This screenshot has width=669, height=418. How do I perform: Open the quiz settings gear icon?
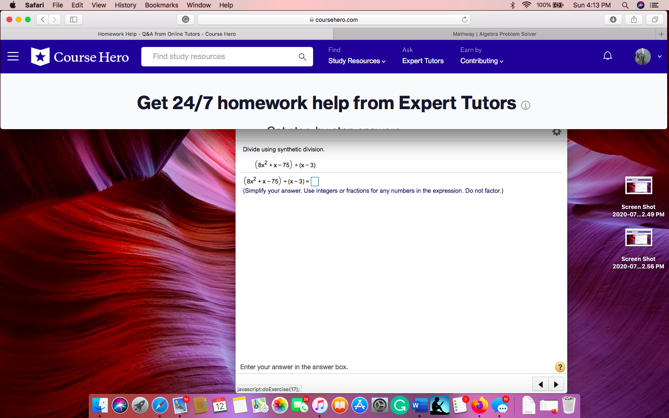(x=557, y=132)
